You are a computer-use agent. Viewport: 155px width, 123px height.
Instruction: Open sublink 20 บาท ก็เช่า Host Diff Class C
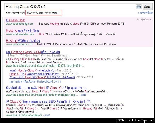[x=42, y=77]
